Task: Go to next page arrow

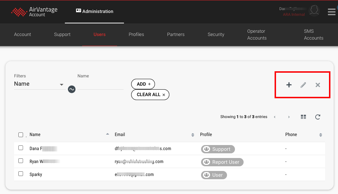Action: 289,117
